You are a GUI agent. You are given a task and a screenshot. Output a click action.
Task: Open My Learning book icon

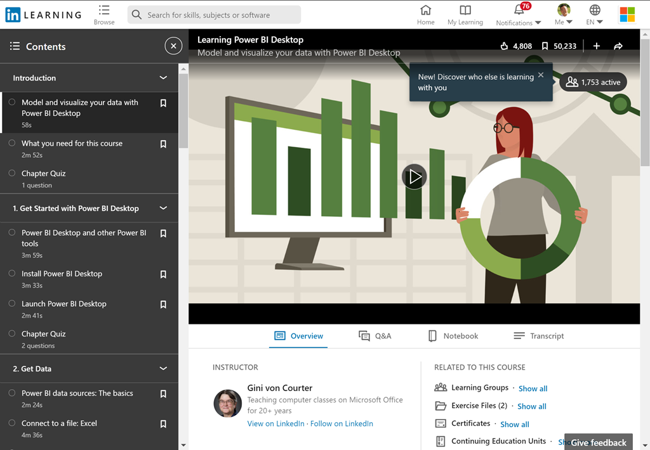point(465,10)
